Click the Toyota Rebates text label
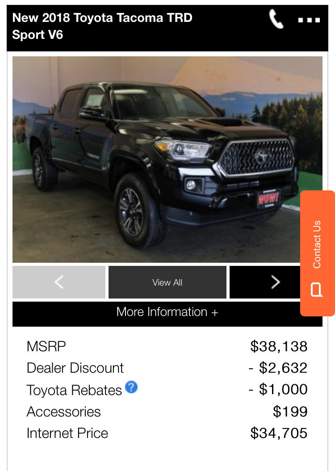The height and width of the screenshot is (471, 335). pos(74,390)
